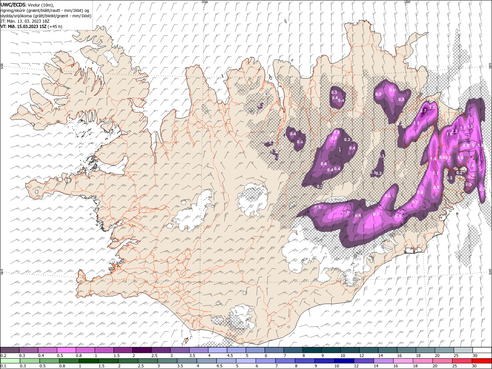Pick the grey-green 3 swatch, lower legend row

(x=167, y=361)
